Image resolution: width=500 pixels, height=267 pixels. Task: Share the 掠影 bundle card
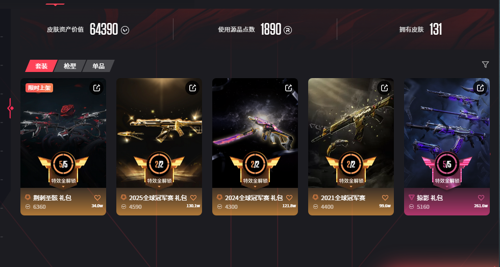(x=480, y=88)
